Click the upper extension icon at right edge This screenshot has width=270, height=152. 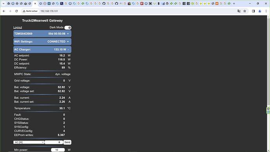268,109
